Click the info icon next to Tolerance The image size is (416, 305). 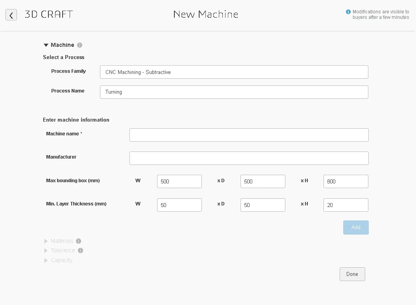pos(80,250)
